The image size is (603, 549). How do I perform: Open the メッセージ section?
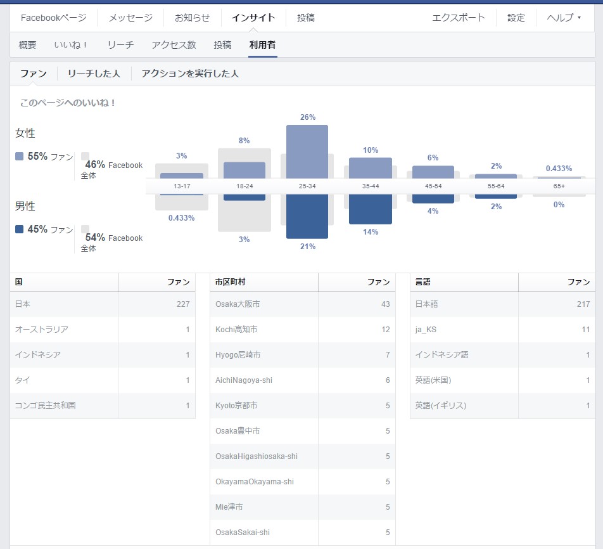tap(130, 18)
